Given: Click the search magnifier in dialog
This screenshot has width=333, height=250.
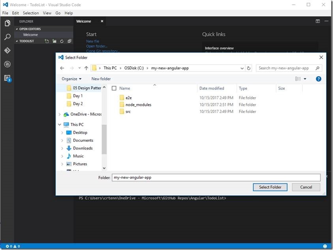Looking at the screenshot, I should click(317, 68).
